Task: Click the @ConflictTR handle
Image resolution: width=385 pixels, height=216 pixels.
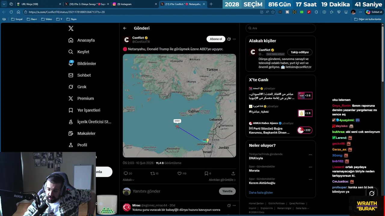Action: [x=141, y=42]
